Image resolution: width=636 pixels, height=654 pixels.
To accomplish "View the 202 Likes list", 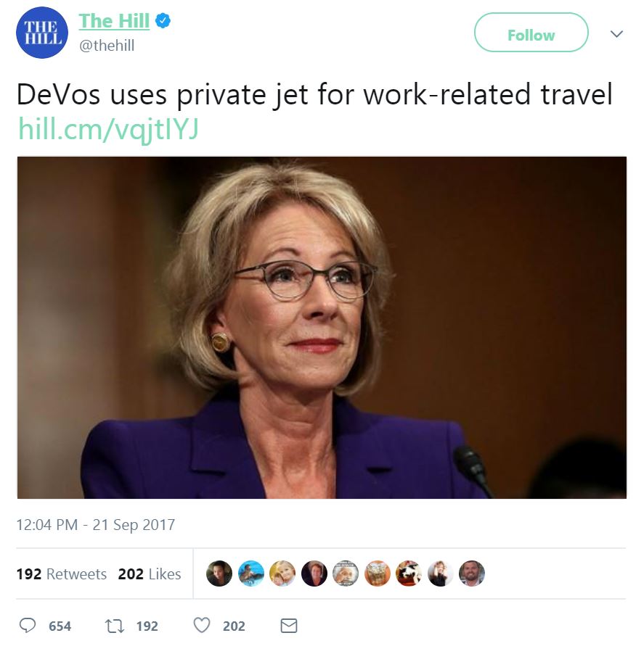I will coord(150,574).
